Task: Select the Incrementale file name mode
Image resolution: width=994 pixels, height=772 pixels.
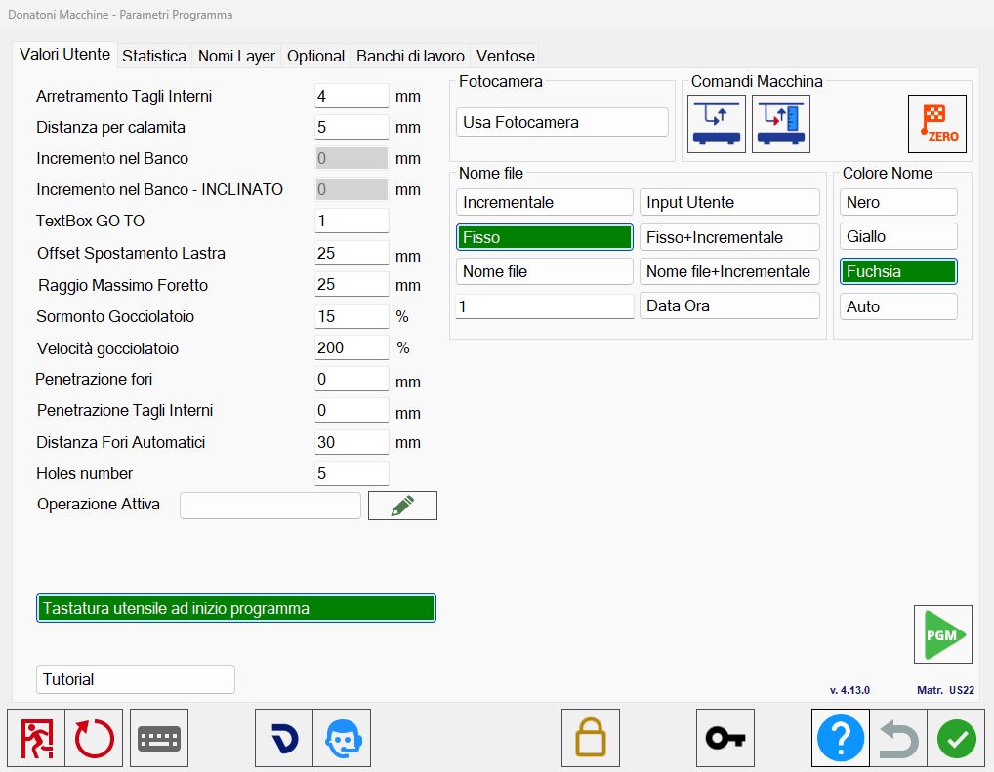Action: (x=545, y=202)
